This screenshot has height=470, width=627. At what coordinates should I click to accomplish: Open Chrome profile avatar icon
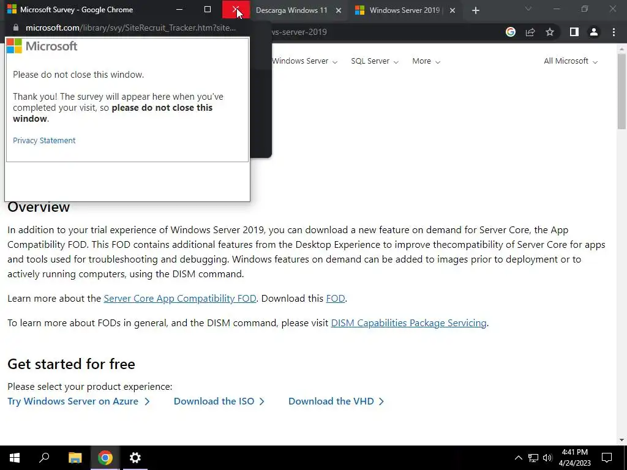pyautogui.click(x=594, y=32)
